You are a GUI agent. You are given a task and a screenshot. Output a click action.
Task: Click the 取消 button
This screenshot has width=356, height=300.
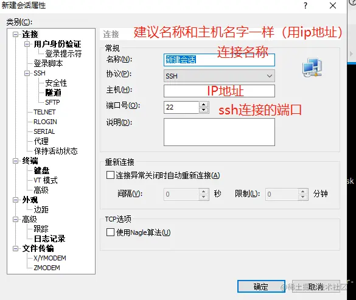[x=316, y=287]
